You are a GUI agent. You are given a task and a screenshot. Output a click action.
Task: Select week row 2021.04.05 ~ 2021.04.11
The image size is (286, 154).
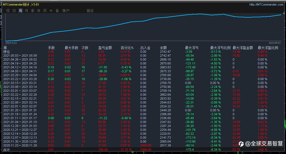coord(20,71)
